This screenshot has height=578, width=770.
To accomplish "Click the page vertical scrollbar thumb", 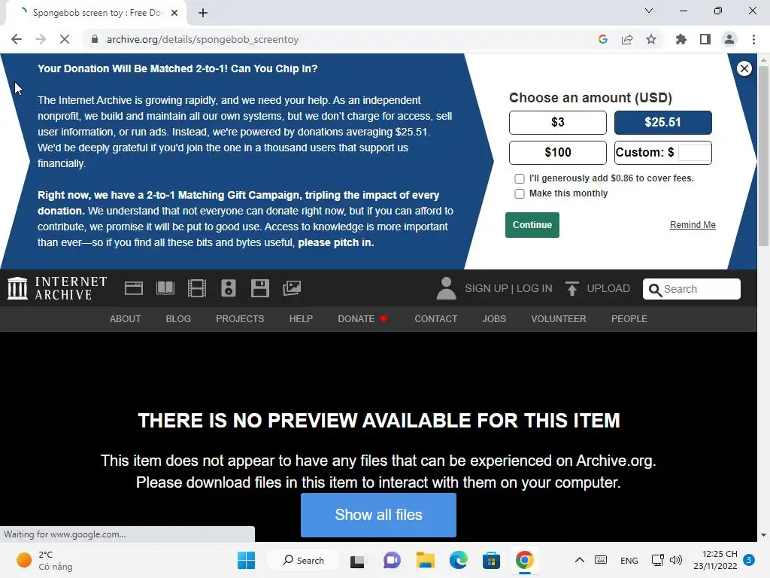I will [763, 155].
